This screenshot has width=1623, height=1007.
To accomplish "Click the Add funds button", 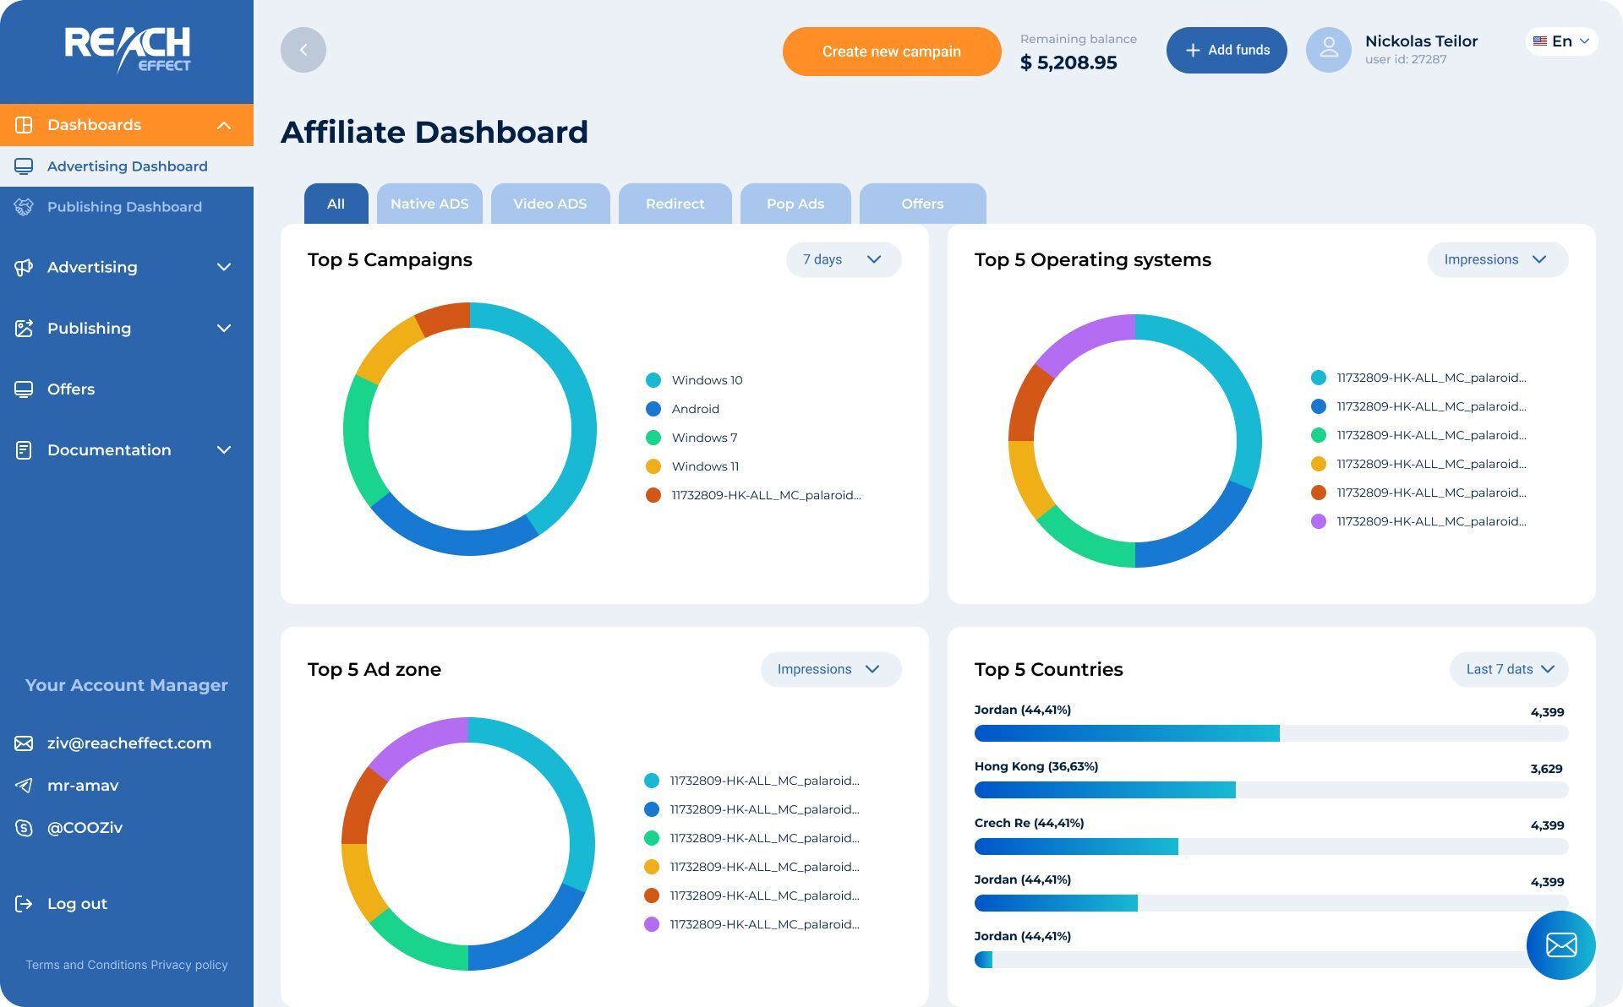I will (1227, 50).
